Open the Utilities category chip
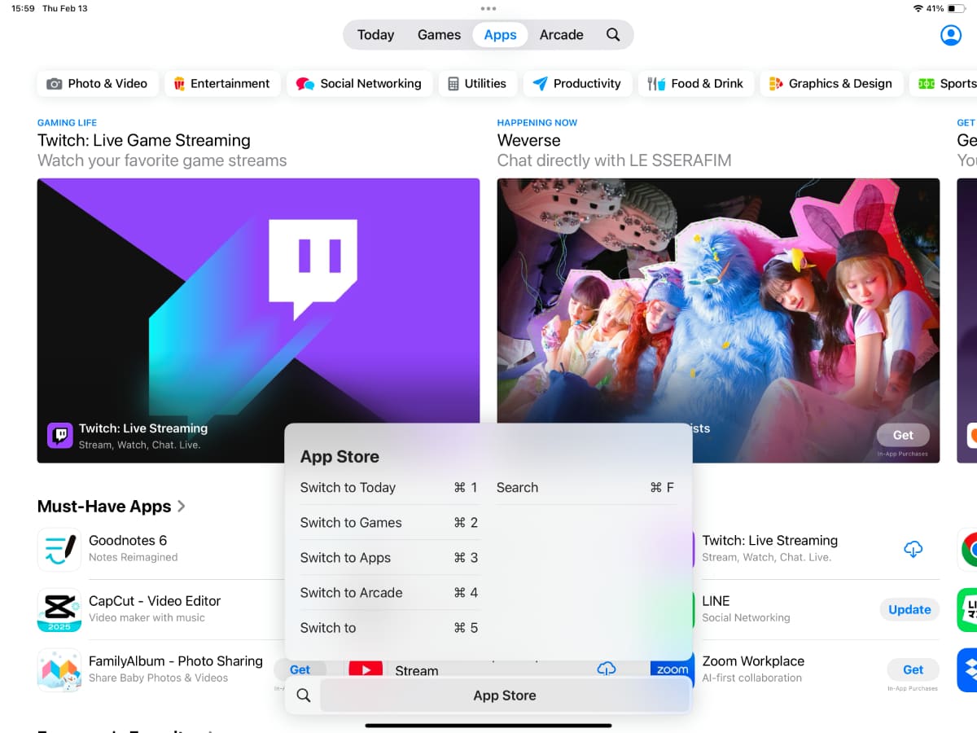Screen dimensions: 977x733 [x=477, y=83]
